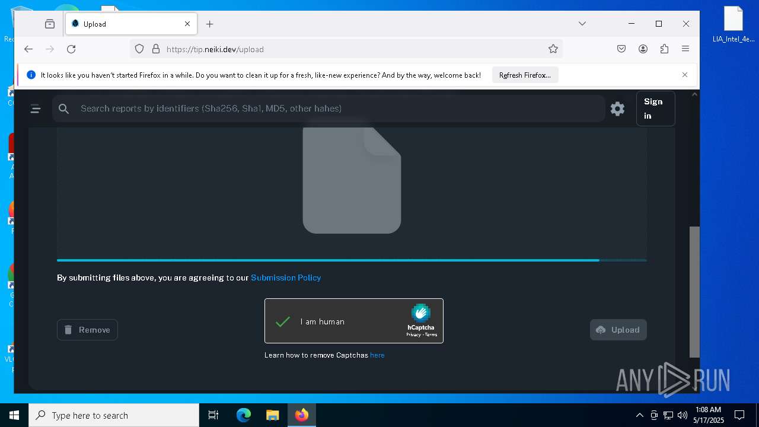Click the Refresh Firefox… button
Image resolution: width=759 pixels, height=427 pixels.
525,75
